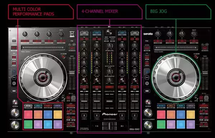215x138 pixels.
Task: Click the FX1 Beats knob on left deck
Action: coord(61,34)
